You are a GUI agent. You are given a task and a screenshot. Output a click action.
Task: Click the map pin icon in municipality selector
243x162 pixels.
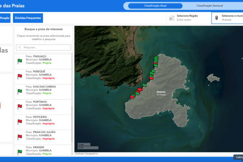click(217, 18)
